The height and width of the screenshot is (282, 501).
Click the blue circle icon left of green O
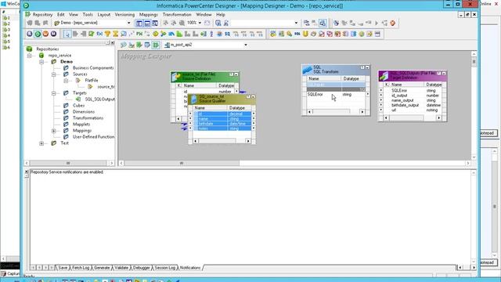(30, 34)
